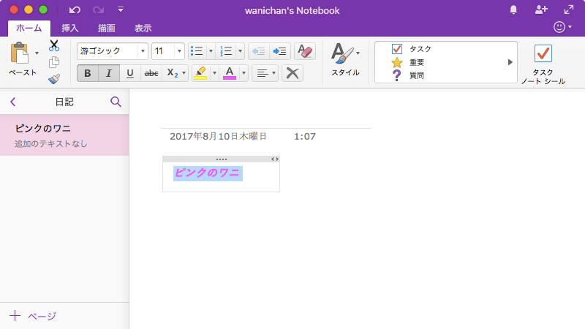Expand numbered list style options

click(240, 51)
